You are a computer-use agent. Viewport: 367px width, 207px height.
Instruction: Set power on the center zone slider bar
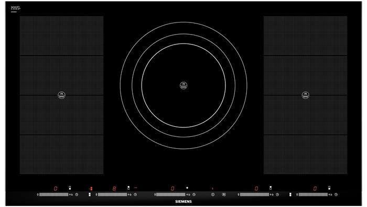(171, 194)
